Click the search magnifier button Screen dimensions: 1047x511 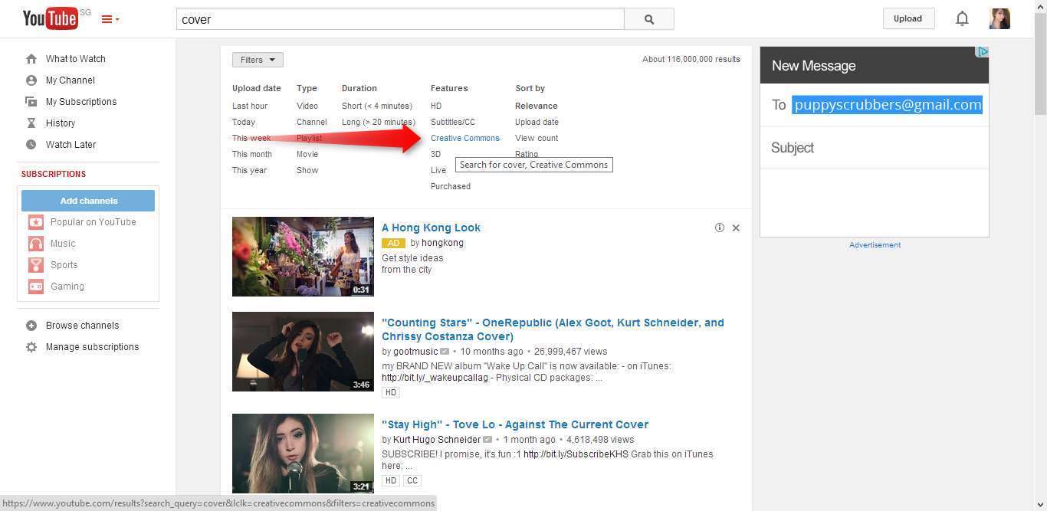(649, 19)
